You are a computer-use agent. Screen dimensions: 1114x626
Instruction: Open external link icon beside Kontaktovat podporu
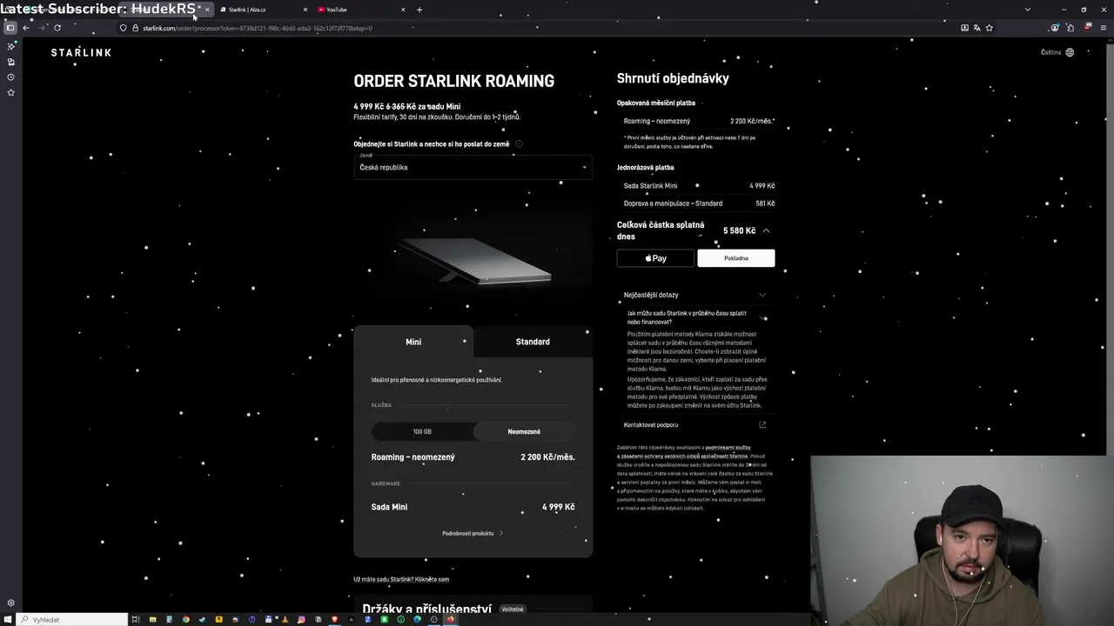tap(762, 425)
